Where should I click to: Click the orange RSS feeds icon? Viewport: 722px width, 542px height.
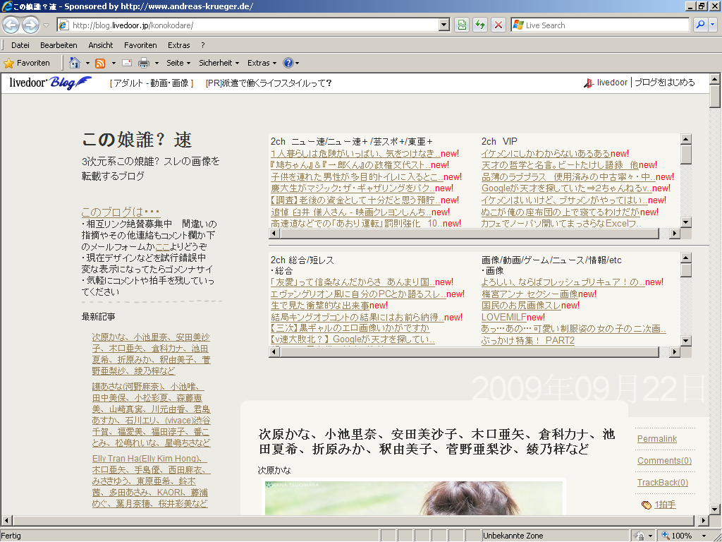click(x=100, y=63)
